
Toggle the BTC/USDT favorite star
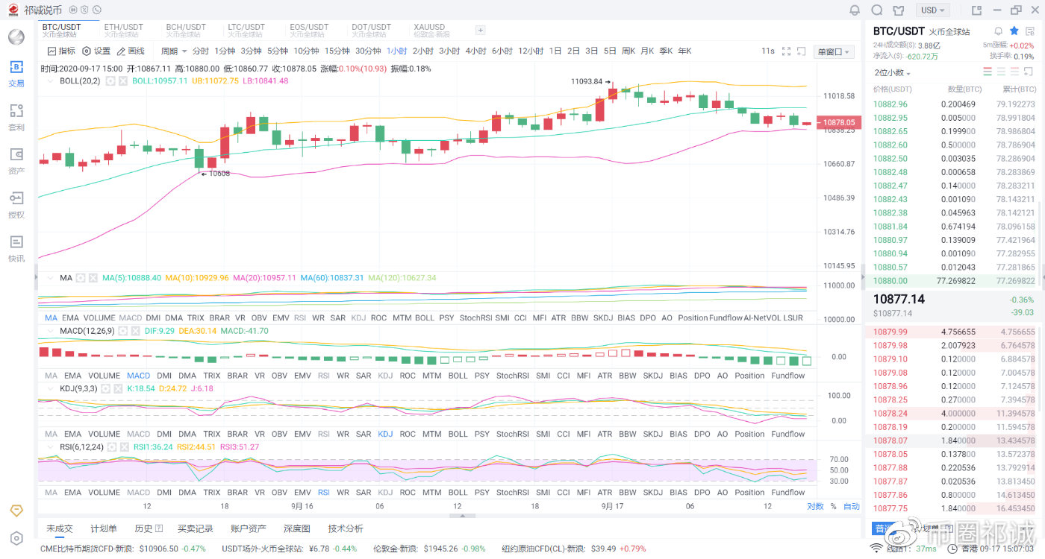point(1014,31)
